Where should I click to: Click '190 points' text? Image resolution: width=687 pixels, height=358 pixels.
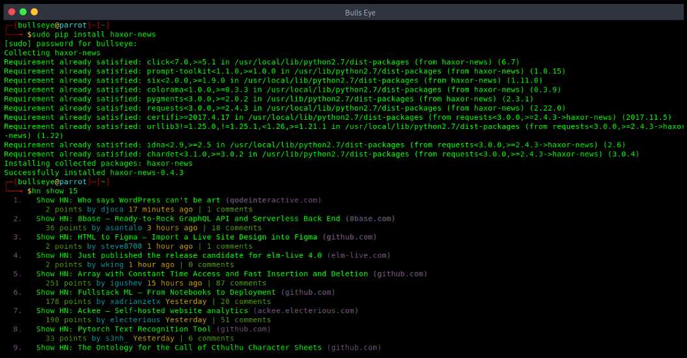pyautogui.click(x=68, y=320)
